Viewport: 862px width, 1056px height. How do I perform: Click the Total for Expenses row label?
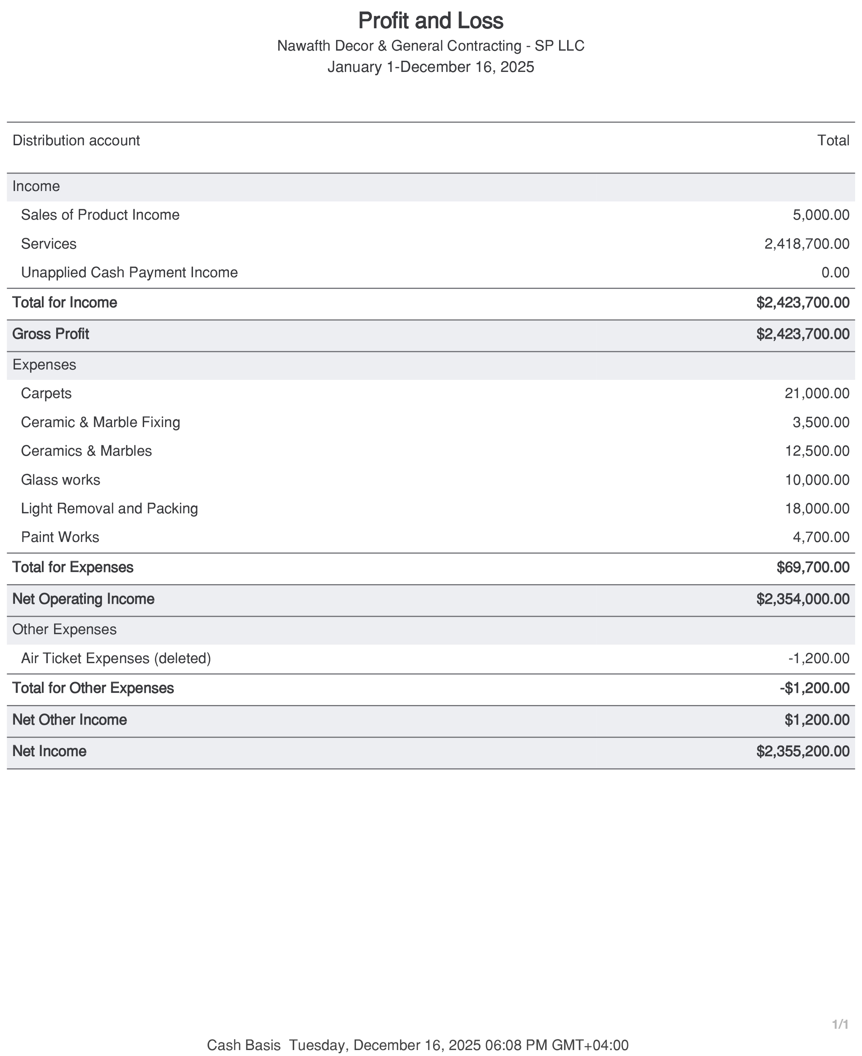coord(73,567)
